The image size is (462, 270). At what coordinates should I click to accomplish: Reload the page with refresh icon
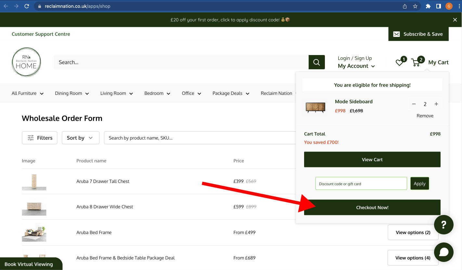(x=27, y=6)
